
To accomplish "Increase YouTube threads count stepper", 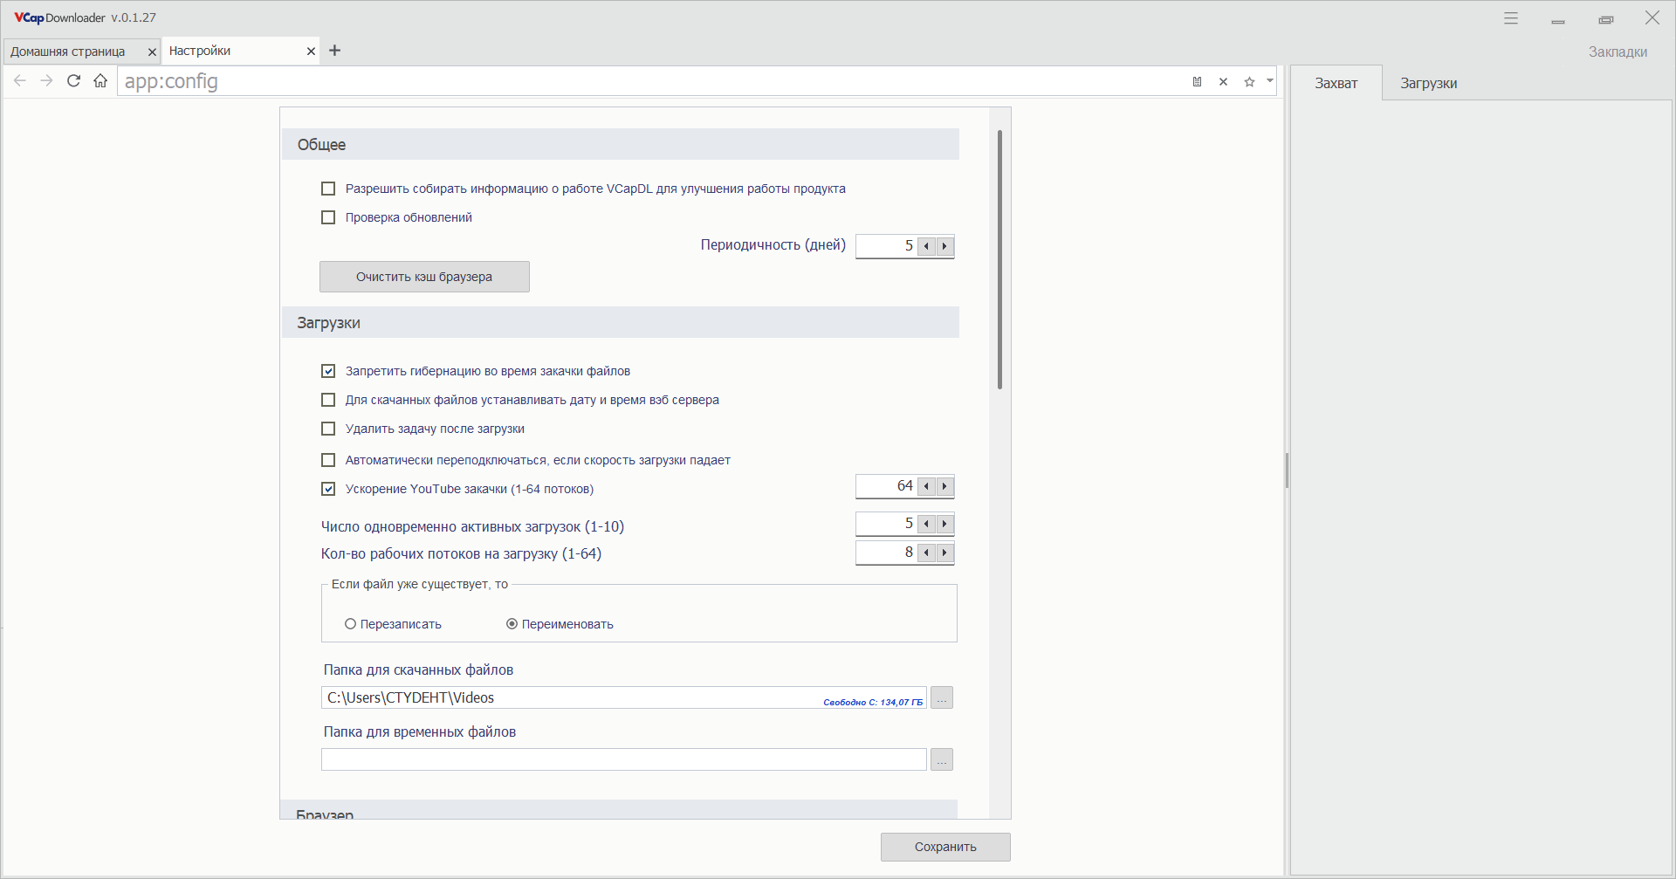I will click(944, 486).
